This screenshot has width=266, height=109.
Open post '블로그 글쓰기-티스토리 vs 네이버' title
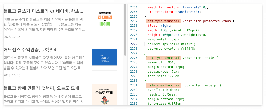pyautogui.click(x=43, y=11)
